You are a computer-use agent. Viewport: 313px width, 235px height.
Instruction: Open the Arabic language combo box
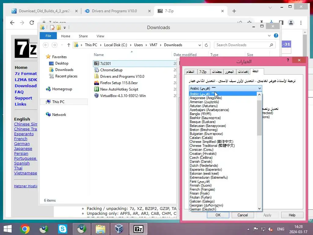225,88
